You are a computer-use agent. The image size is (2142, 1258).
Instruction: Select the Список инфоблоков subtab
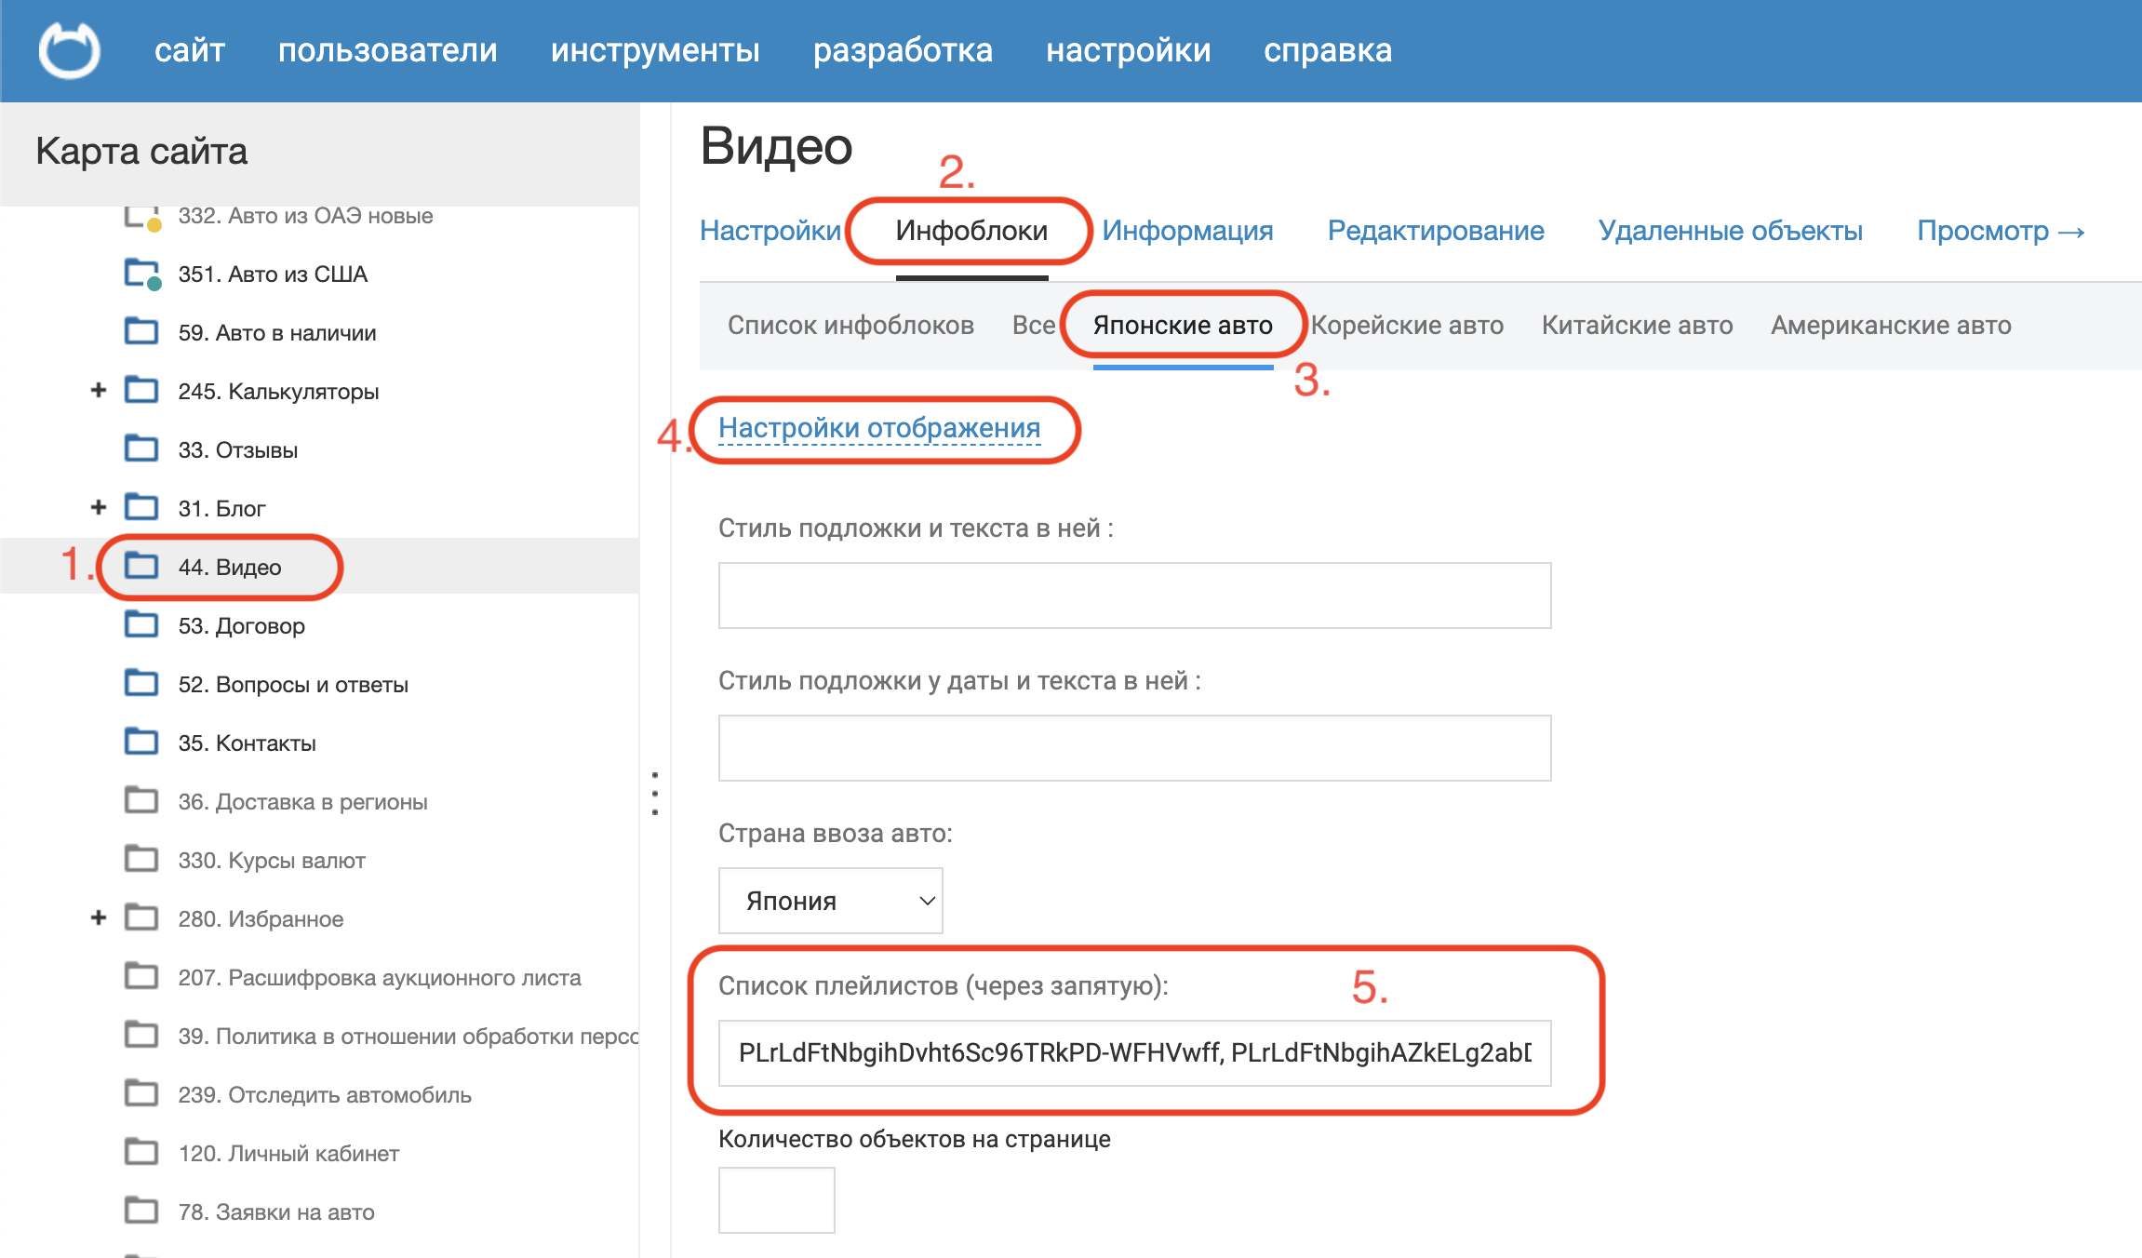click(x=850, y=326)
